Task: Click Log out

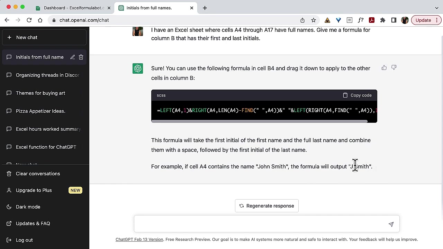Action: [x=44, y=240]
